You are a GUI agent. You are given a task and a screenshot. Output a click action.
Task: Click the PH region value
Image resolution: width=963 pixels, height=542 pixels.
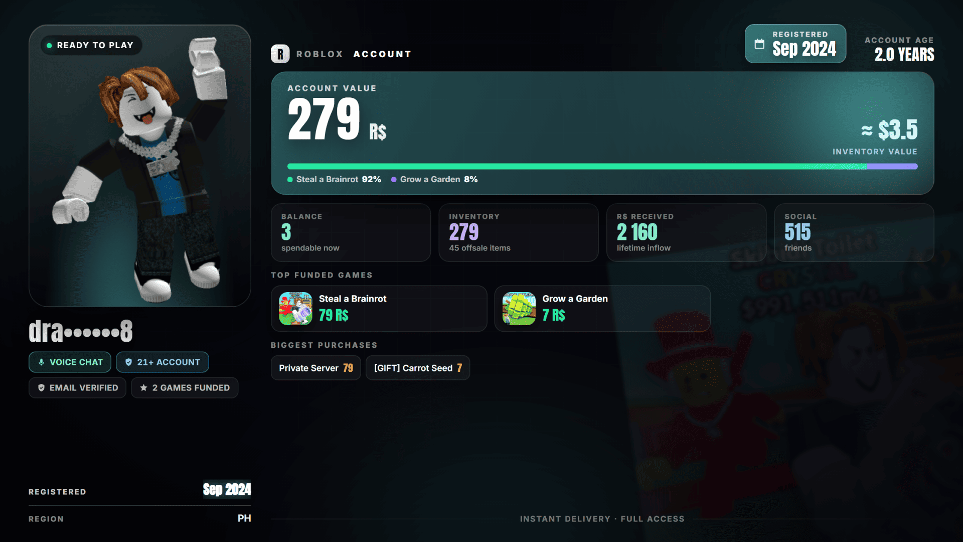[x=244, y=518]
